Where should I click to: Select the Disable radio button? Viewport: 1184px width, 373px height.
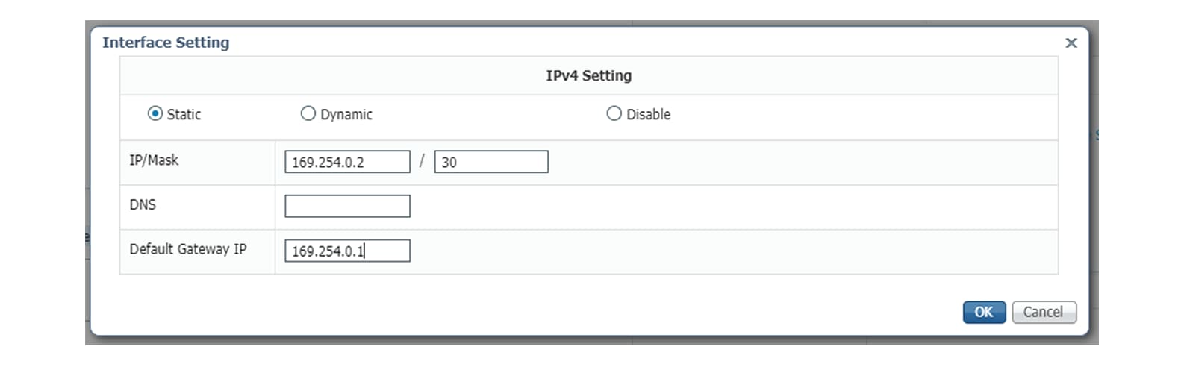pyautogui.click(x=614, y=113)
